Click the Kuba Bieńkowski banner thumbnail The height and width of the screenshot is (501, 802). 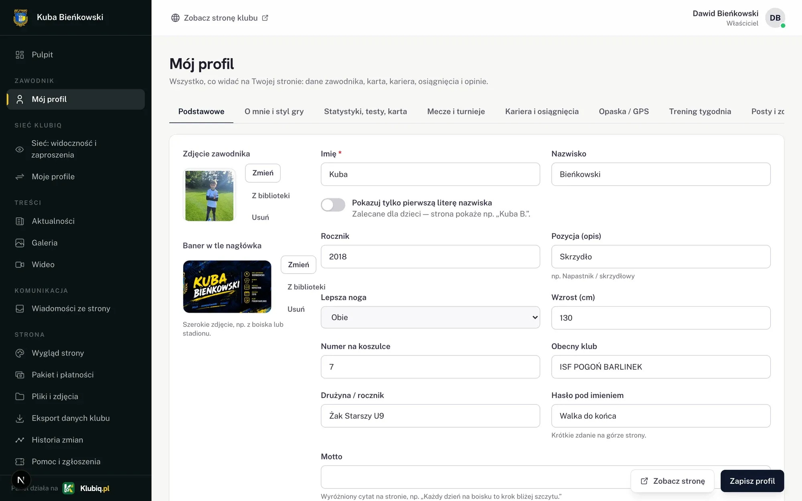pos(227,287)
